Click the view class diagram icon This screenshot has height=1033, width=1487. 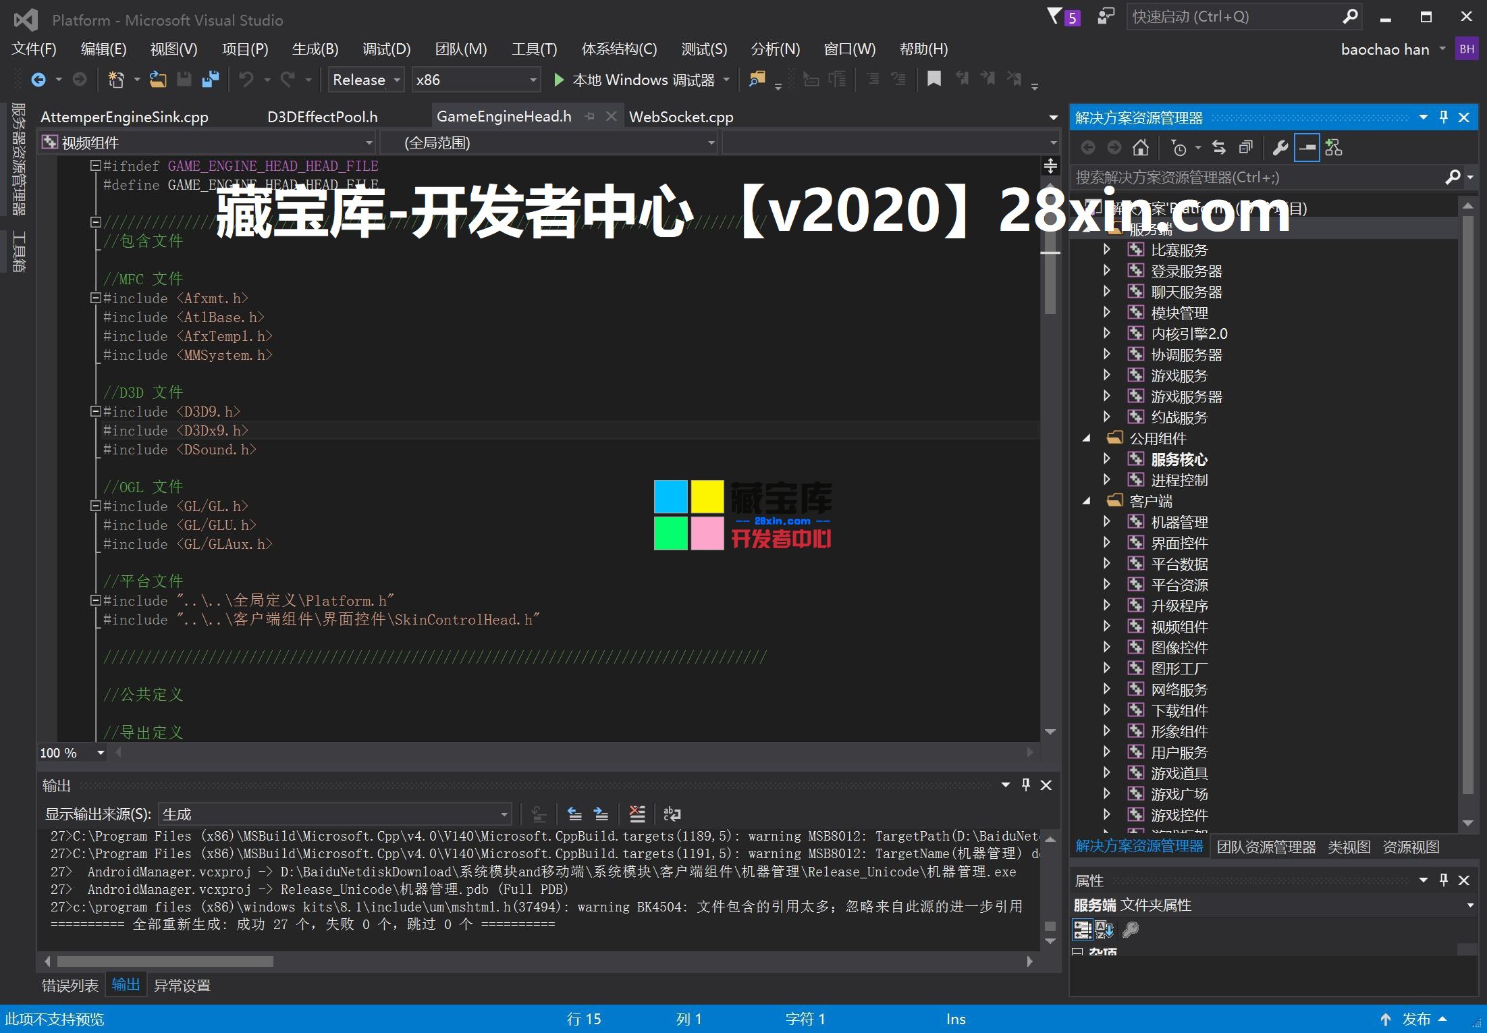coord(1334,147)
